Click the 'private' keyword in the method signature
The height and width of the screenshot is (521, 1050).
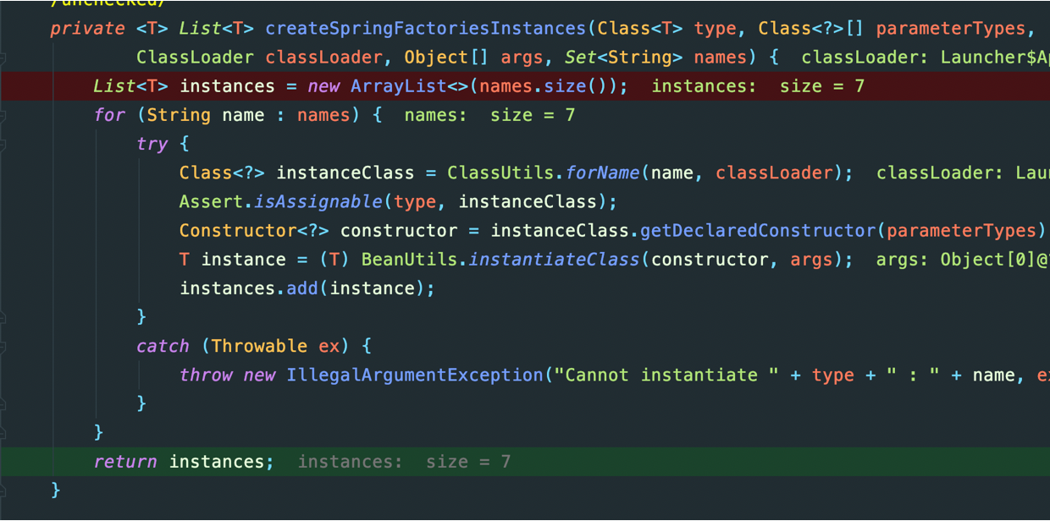click(x=87, y=29)
